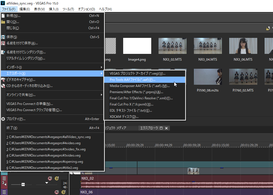Export Pro Tools AAFファイル (*.aaf)
Viewport: 273px width, 195px height.
[x=145, y=80]
